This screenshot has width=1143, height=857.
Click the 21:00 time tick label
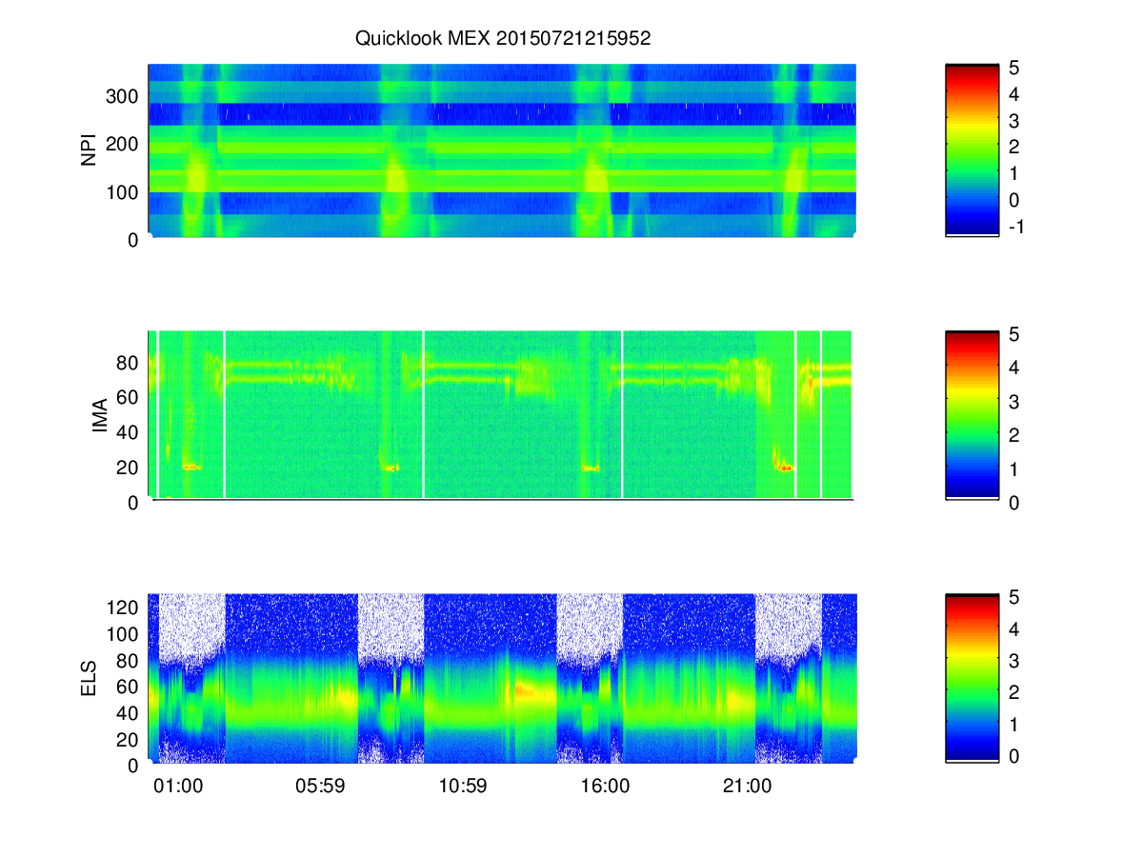tap(748, 787)
